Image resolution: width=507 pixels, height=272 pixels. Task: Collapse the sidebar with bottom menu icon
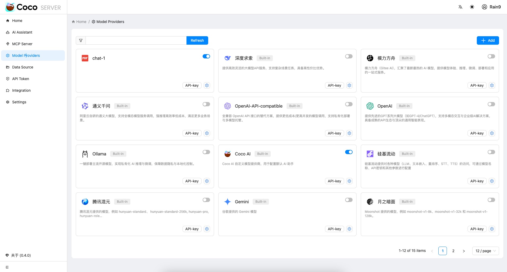pos(7,267)
